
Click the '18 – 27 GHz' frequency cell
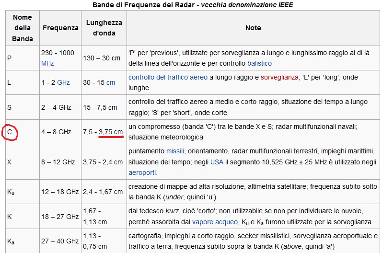click(x=60, y=217)
